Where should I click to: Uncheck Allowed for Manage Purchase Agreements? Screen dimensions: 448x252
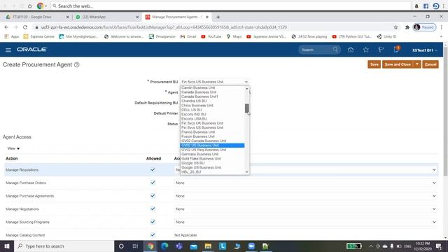[x=153, y=196]
